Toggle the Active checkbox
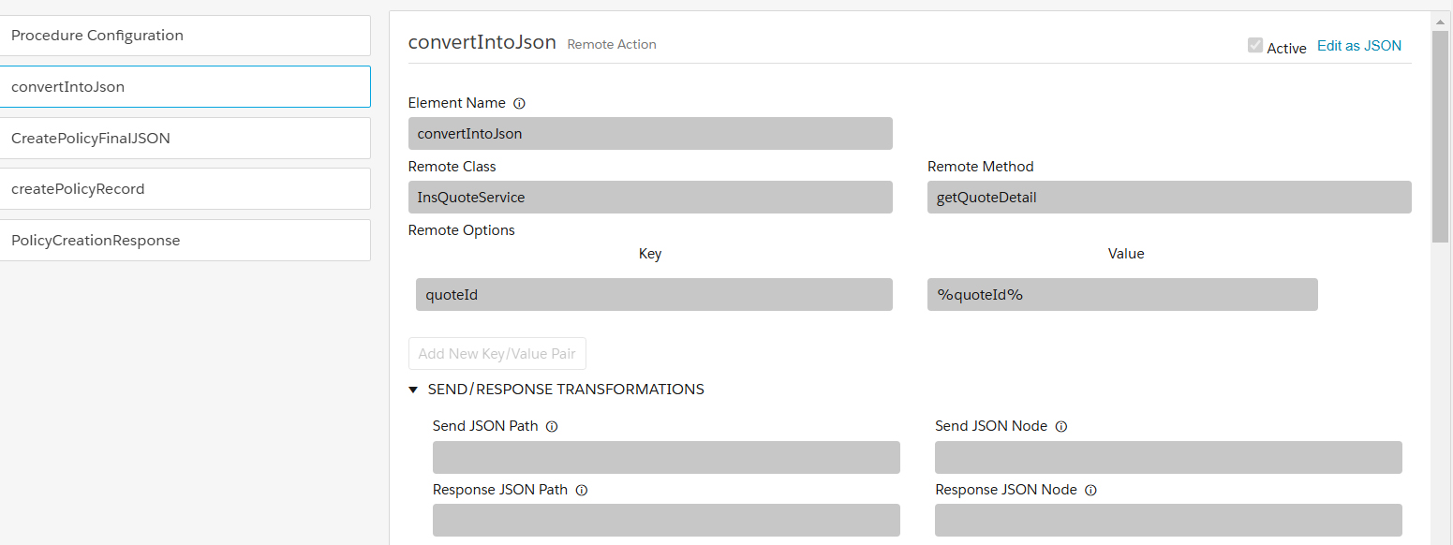This screenshot has height=545, width=1453. (1255, 46)
